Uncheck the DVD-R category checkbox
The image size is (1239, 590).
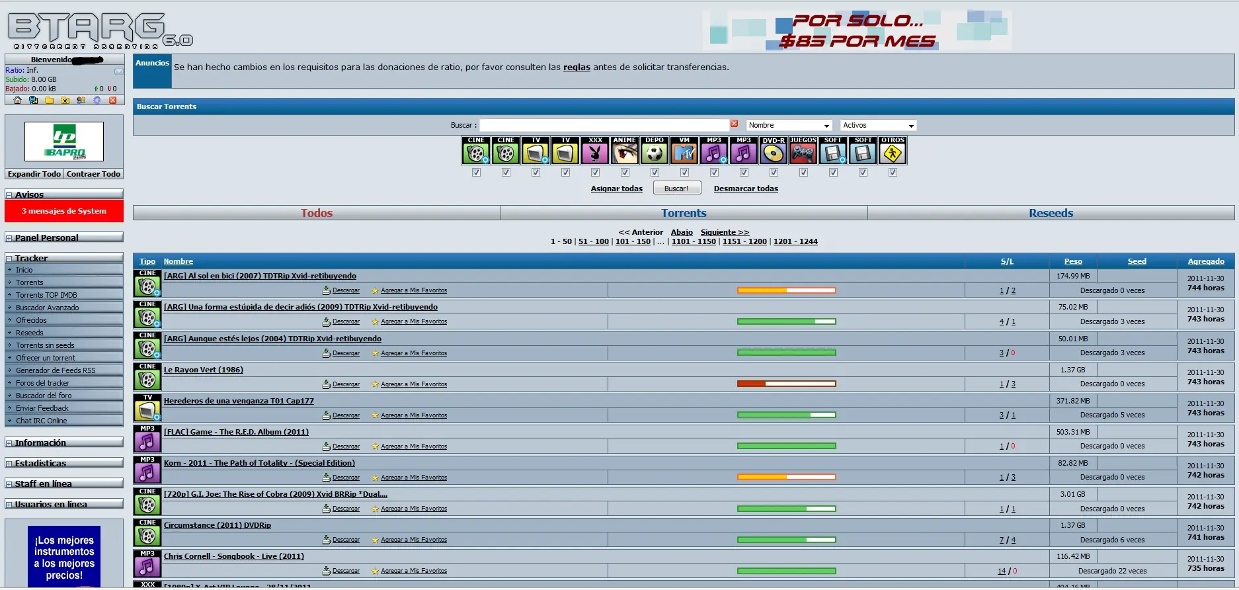(774, 173)
